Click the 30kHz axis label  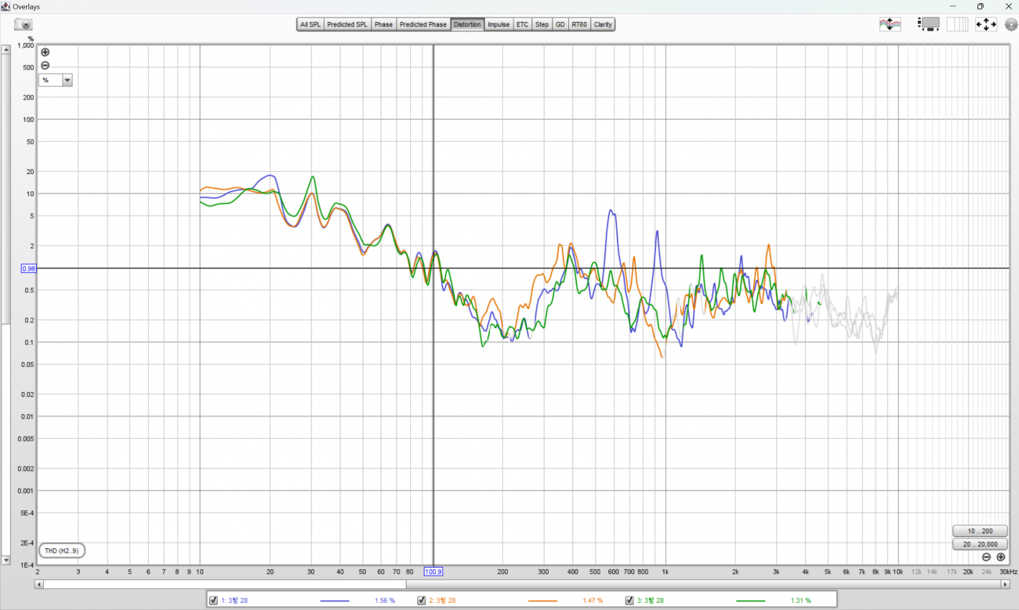pos(1008,572)
